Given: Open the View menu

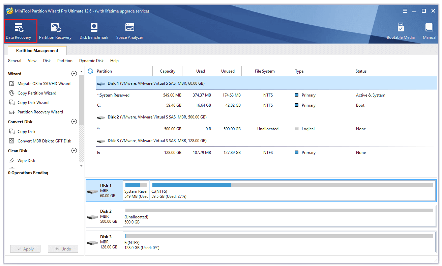Looking at the screenshot, I should [x=32, y=61].
